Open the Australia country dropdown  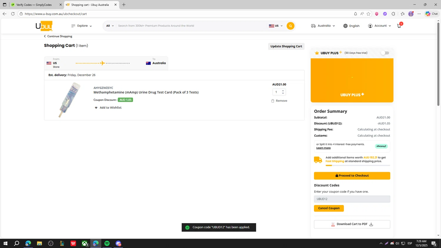click(x=323, y=26)
